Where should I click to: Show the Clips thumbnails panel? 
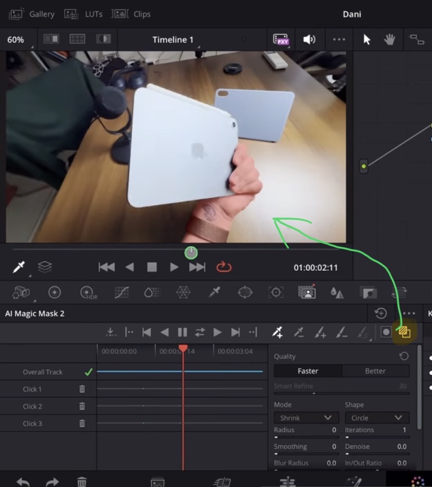point(131,14)
